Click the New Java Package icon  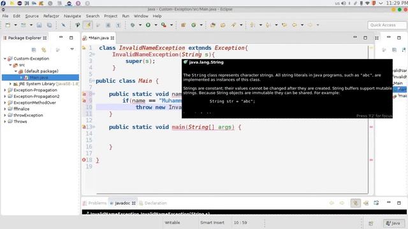[x=183, y=25]
